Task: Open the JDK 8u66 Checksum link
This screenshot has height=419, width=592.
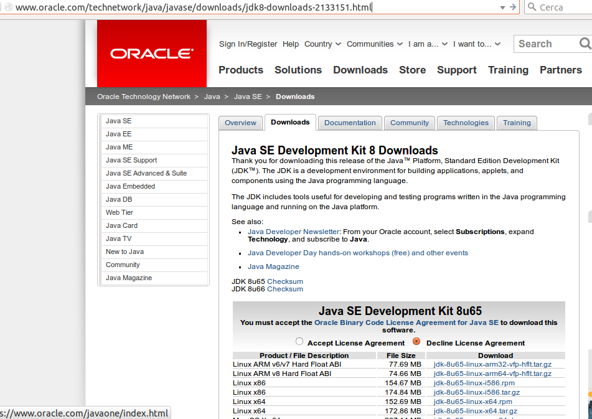Action: (285, 289)
